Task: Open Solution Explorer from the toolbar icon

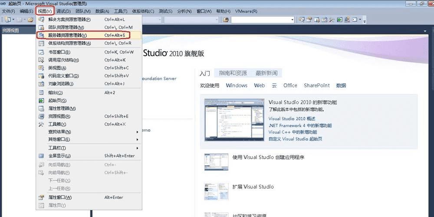Action: click(x=302, y=20)
